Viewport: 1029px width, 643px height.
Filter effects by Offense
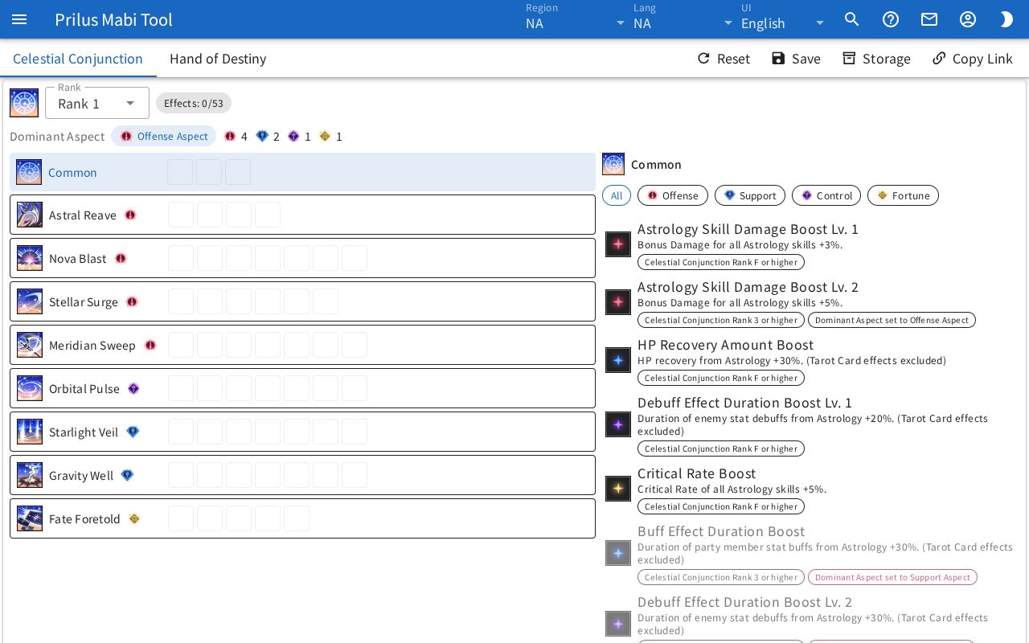[x=673, y=195]
